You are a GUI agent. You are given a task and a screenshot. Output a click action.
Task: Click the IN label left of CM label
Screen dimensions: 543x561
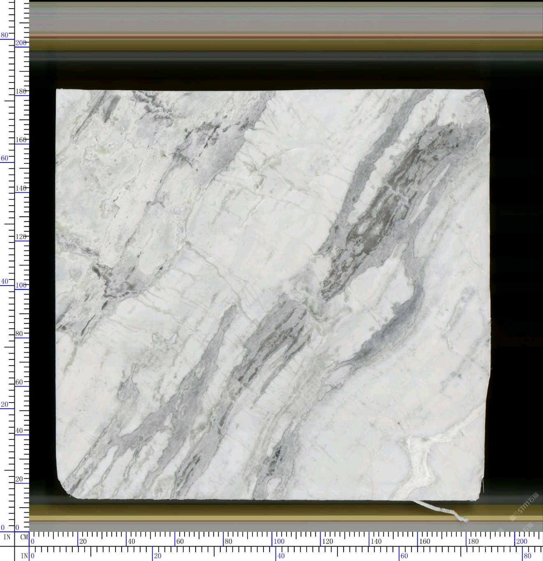[7, 537]
